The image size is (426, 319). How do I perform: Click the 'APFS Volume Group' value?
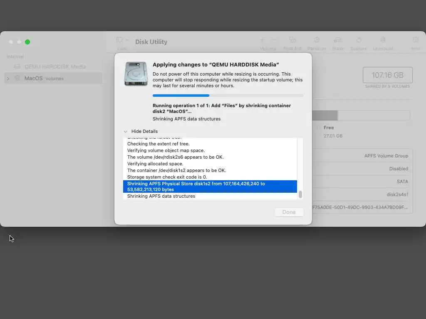tap(386, 156)
